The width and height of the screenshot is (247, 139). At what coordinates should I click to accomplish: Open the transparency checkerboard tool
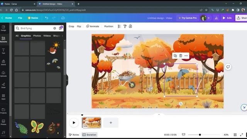pos(119,26)
